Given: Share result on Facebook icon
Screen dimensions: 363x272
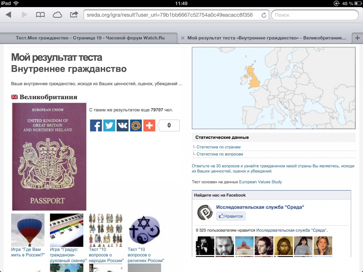Looking at the screenshot, I should pyautogui.click(x=96, y=126).
